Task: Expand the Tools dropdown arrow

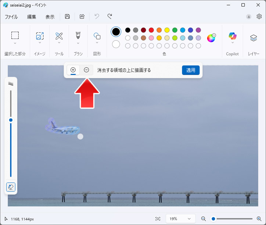Action: pyautogui.click(x=59, y=43)
